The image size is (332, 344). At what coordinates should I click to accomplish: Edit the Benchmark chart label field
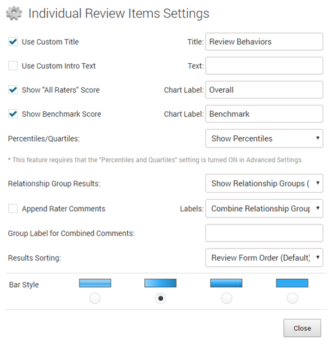[x=264, y=114]
